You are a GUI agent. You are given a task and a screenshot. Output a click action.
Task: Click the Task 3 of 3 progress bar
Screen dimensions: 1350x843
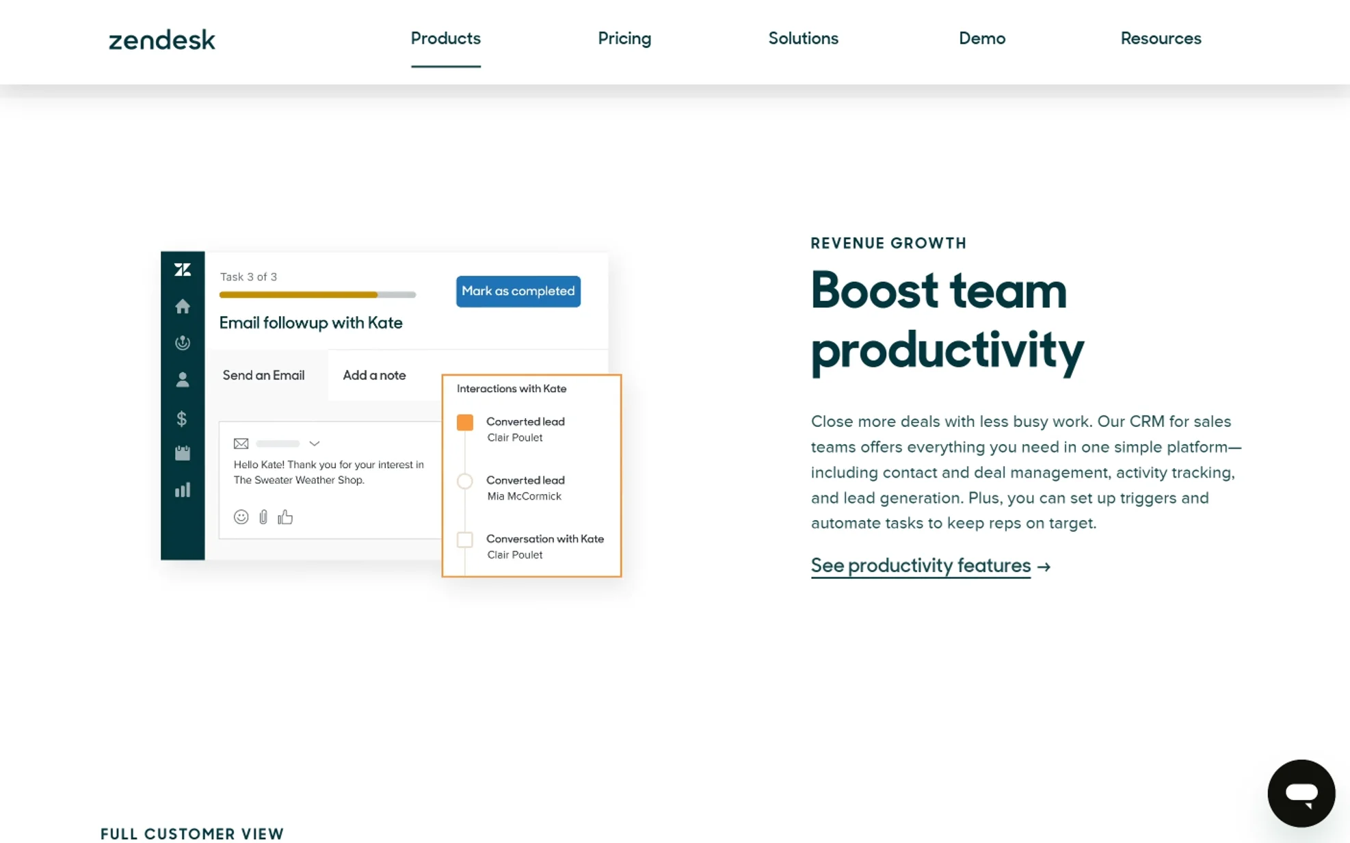[317, 295]
